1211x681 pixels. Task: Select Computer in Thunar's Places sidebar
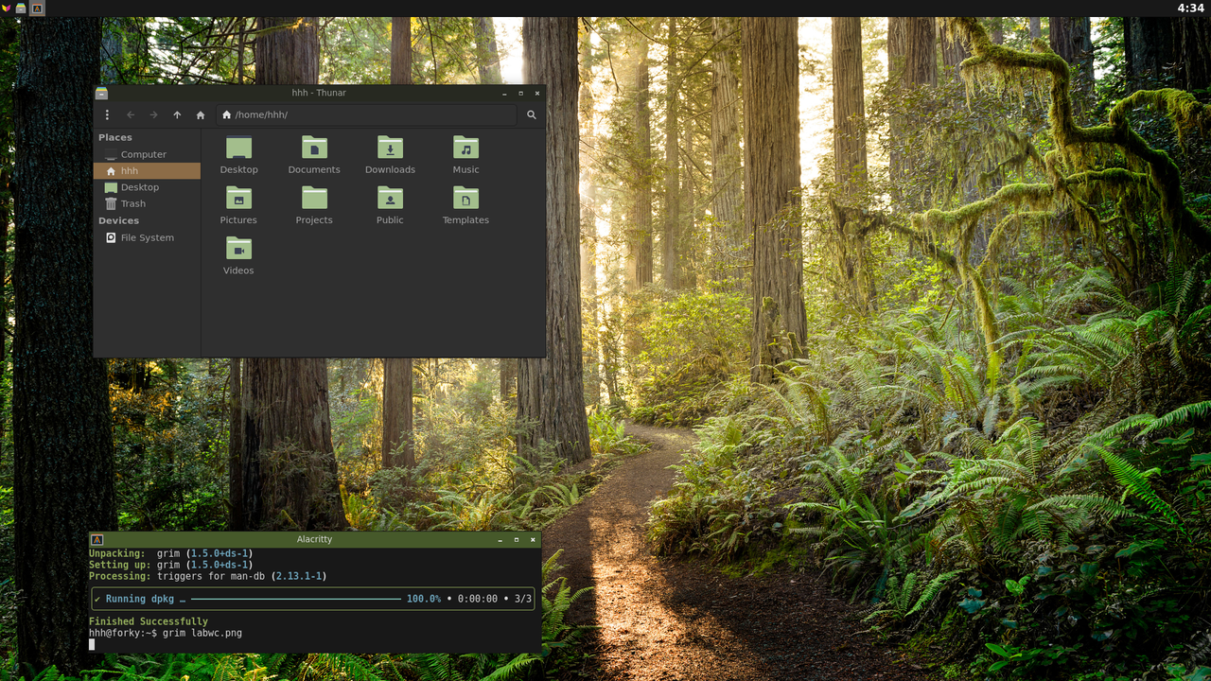pyautogui.click(x=147, y=154)
